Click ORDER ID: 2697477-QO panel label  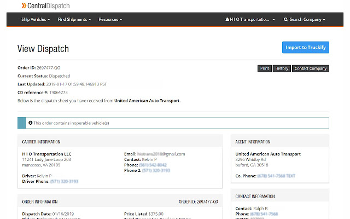click(198, 201)
